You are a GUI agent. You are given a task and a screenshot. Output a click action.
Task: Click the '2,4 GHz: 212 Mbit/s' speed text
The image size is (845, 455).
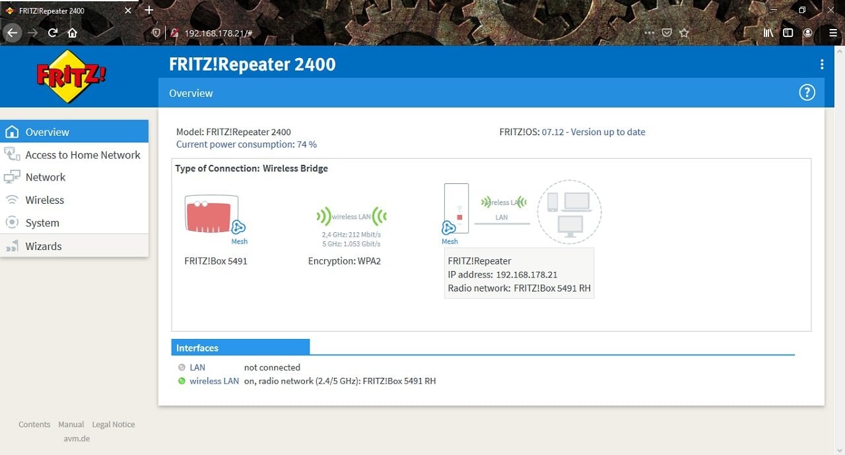coord(351,234)
